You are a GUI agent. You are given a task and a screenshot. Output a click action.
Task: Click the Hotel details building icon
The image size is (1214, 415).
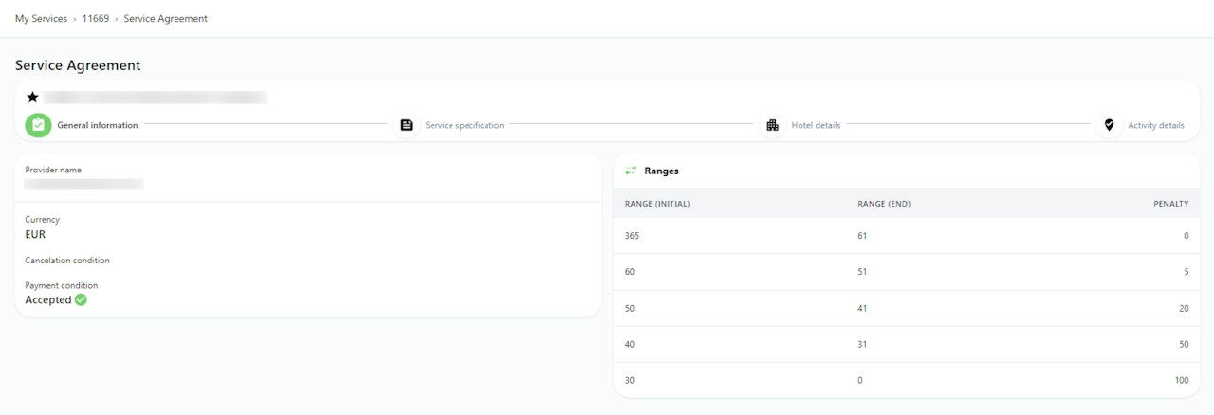click(x=772, y=125)
